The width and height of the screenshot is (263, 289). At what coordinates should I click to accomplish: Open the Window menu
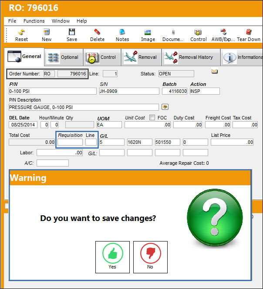point(61,21)
